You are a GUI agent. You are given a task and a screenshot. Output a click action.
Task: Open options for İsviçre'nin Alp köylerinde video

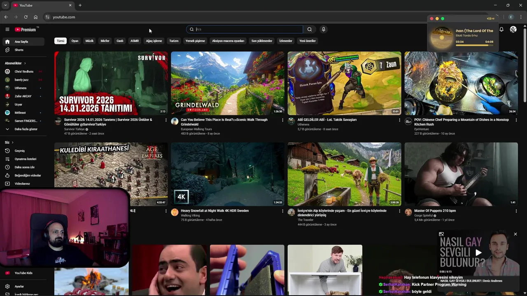[399, 211]
